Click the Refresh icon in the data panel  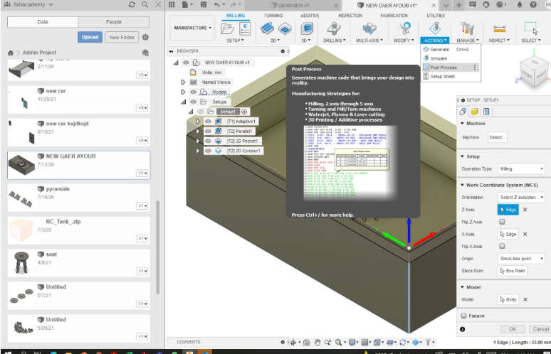pos(132,4)
